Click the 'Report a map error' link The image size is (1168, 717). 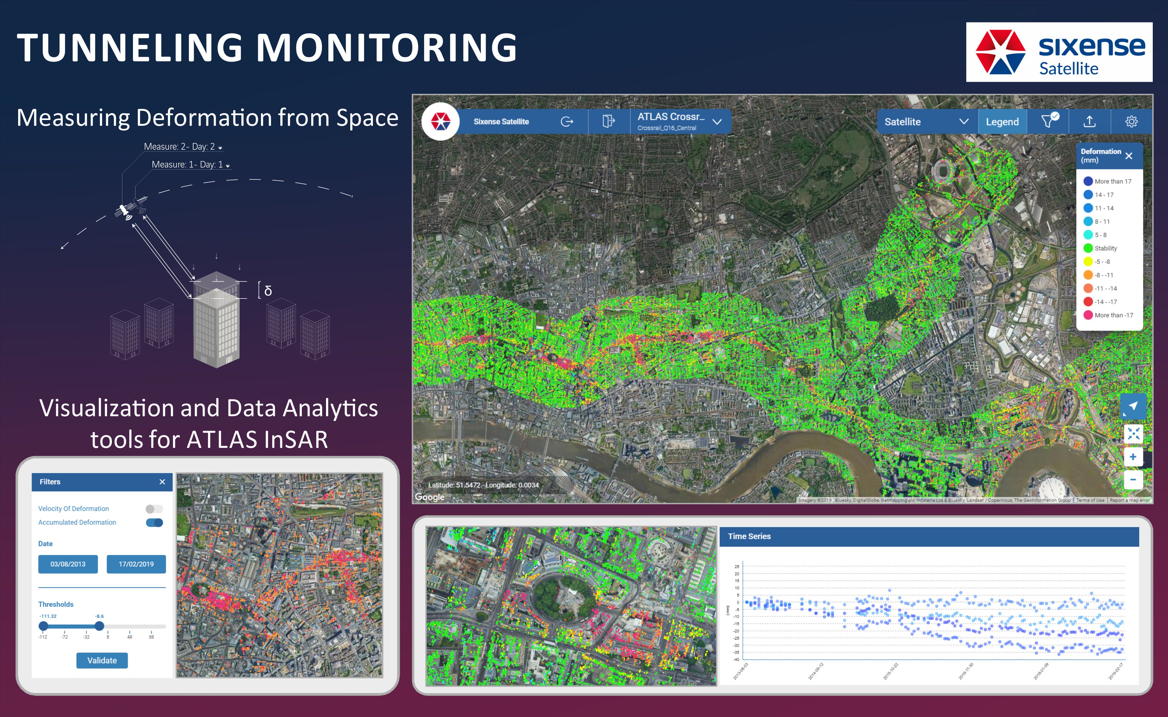(x=1130, y=500)
